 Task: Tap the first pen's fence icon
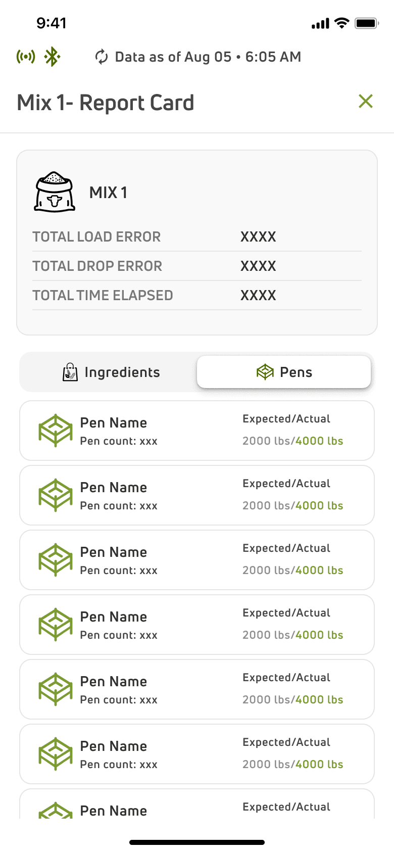coord(56,431)
